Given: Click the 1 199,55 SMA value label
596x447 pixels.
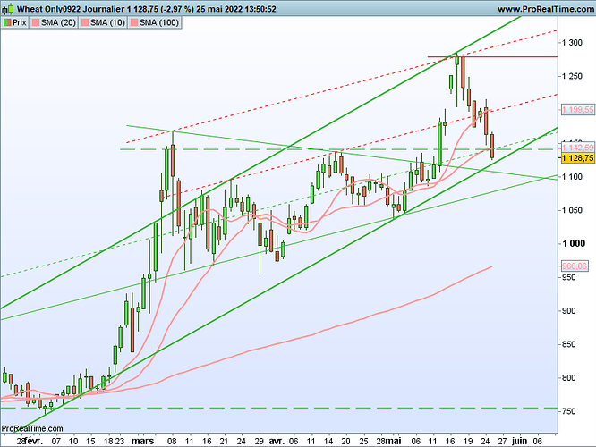Looking at the screenshot, I should click(577, 109).
